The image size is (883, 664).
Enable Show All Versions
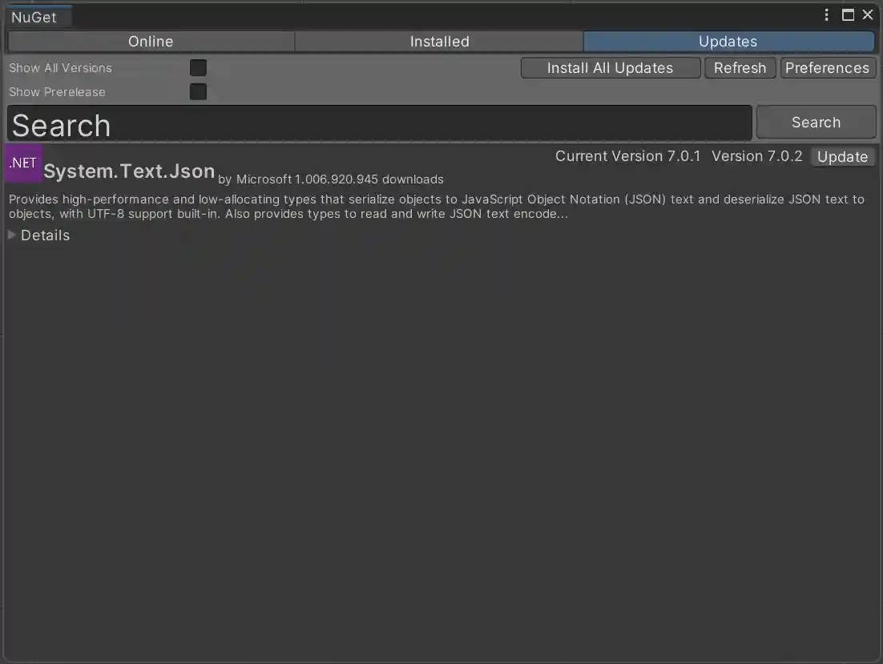[x=198, y=67]
